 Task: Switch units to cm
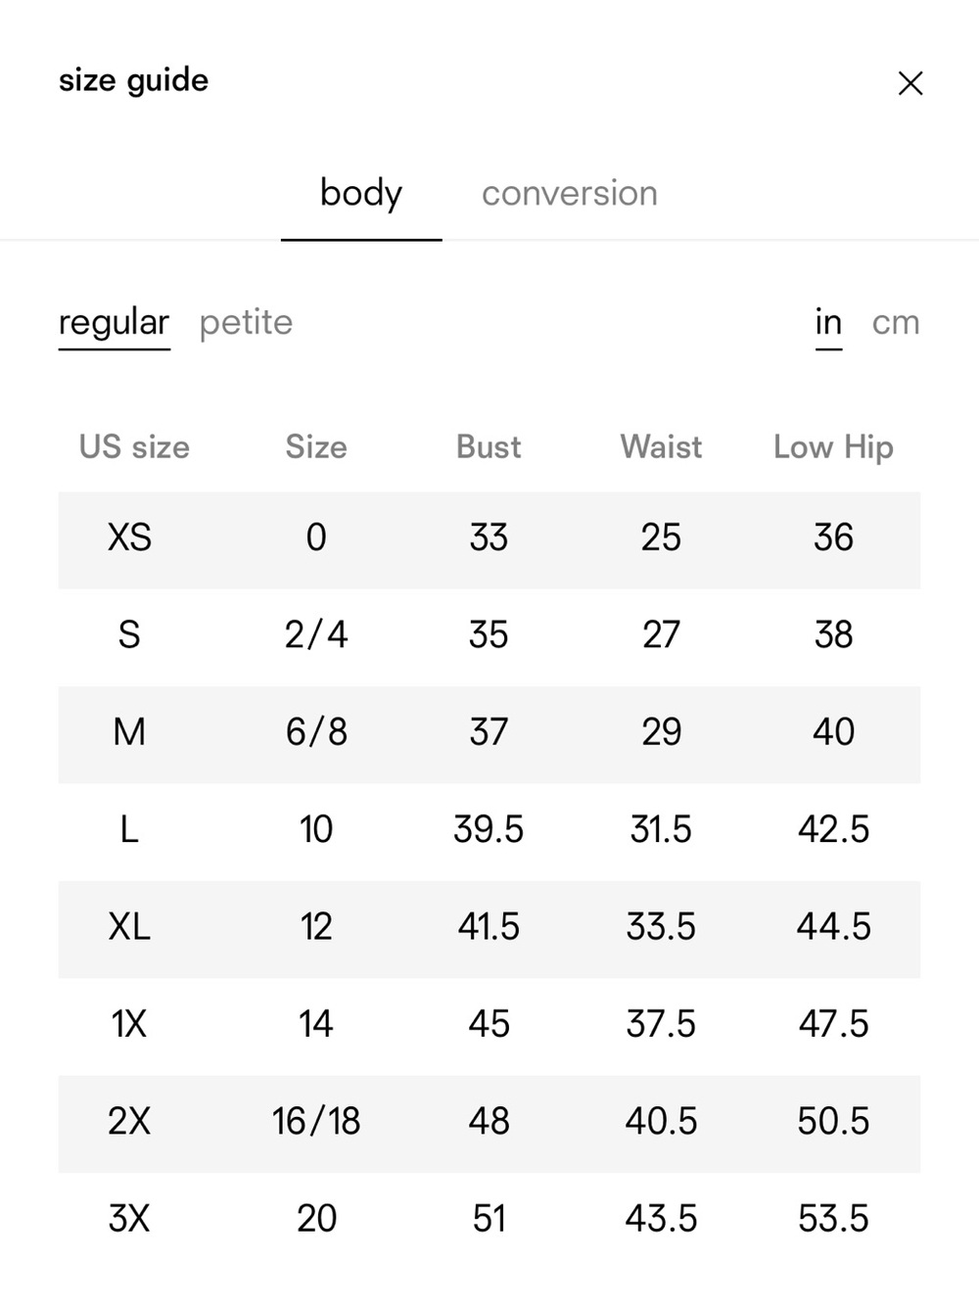tap(896, 322)
